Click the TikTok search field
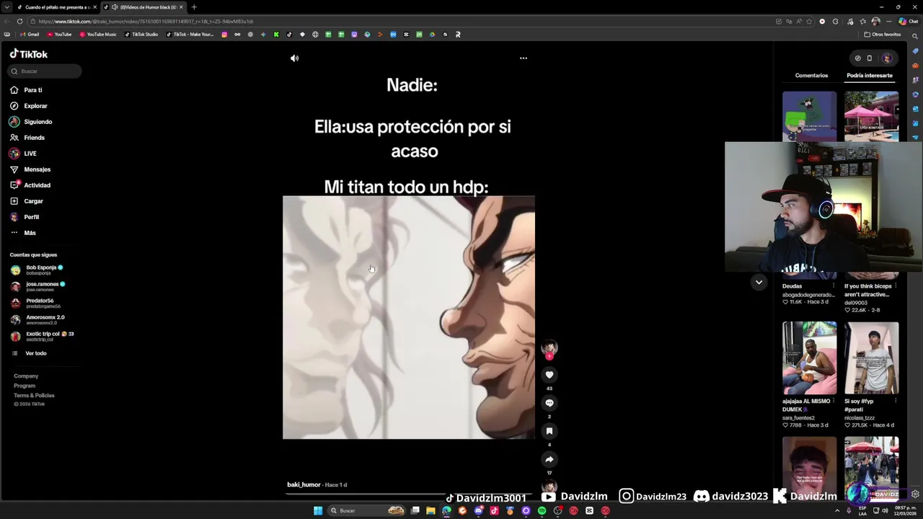 (x=45, y=71)
